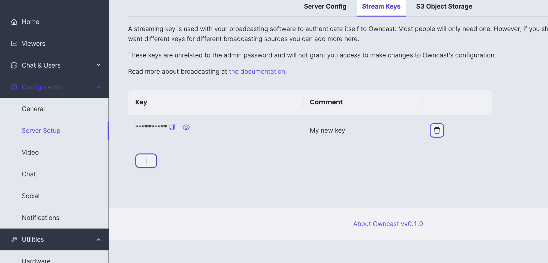Delete the 'My new key' stream key
The image size is (548, 263).
[437, 130]
